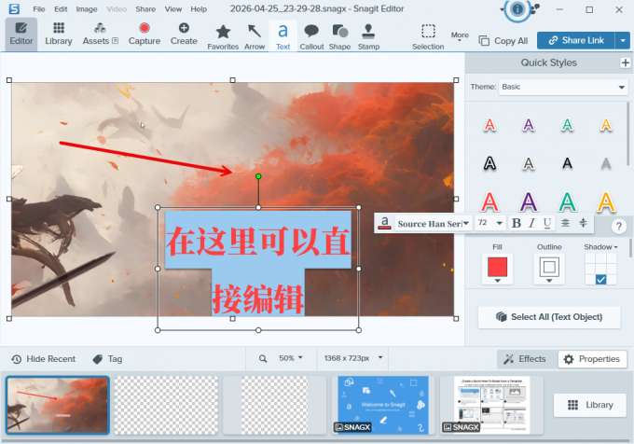Open the More tools dropdown

[460, 36]
